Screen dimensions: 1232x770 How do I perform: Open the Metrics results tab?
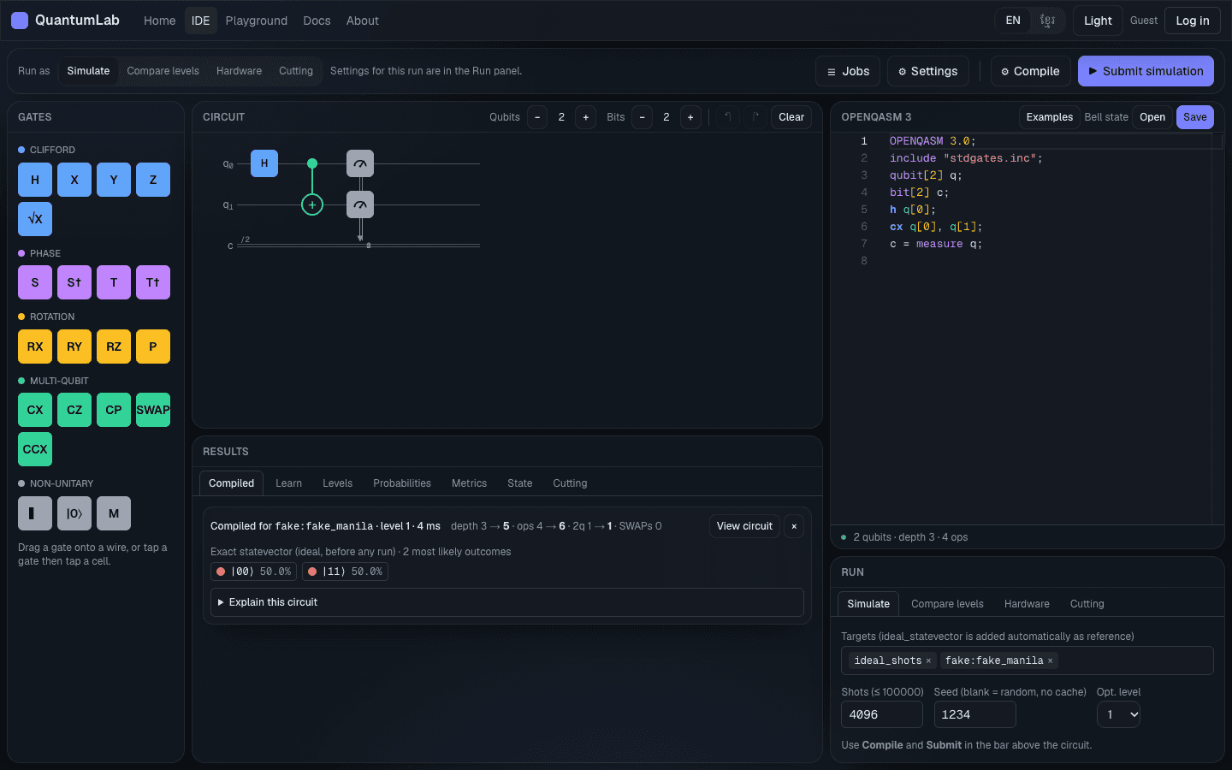[469, 483]
